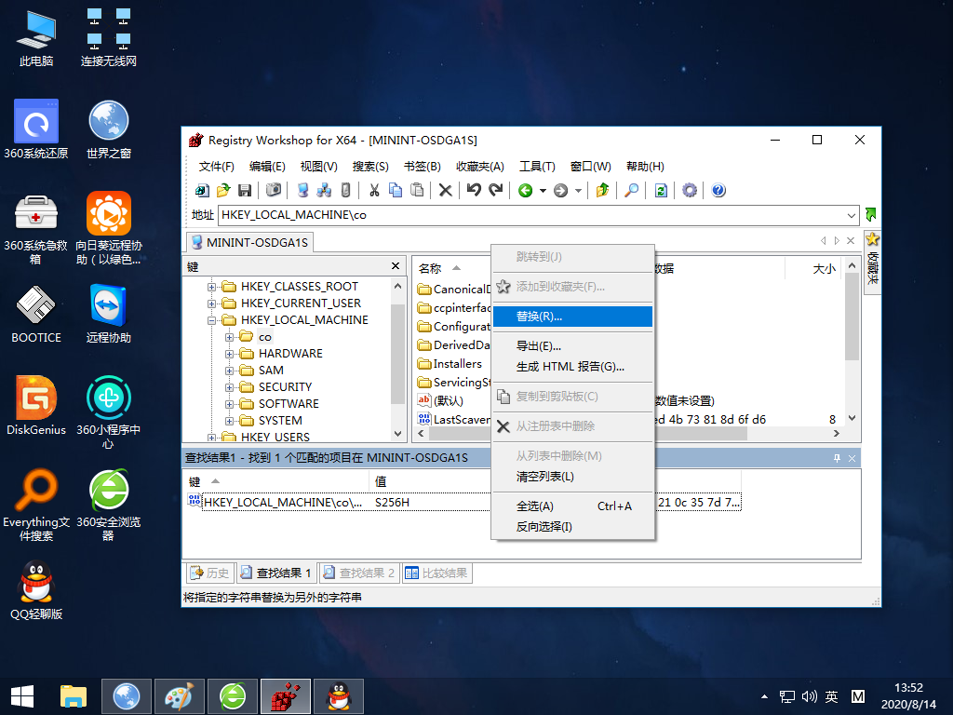Click 反向选择(I) in context menu
The width and height of the screenshot is (953, 715).
click(x=572, y=527)
